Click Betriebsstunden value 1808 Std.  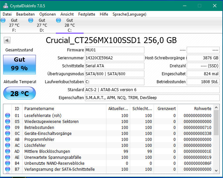[x=203, y=82]
